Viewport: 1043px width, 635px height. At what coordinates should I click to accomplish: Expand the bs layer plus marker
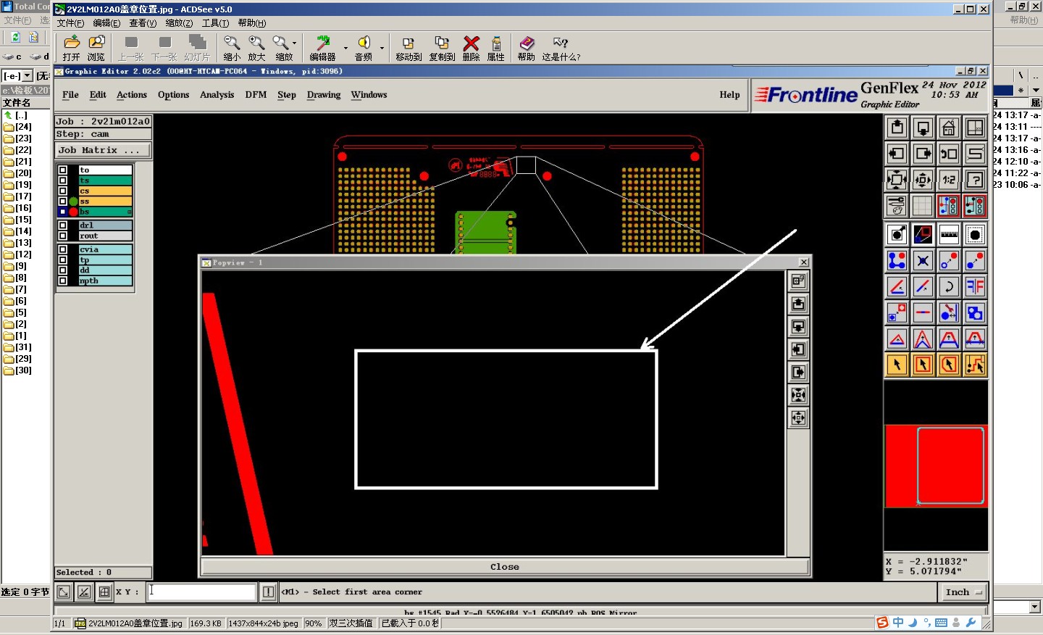130,212
